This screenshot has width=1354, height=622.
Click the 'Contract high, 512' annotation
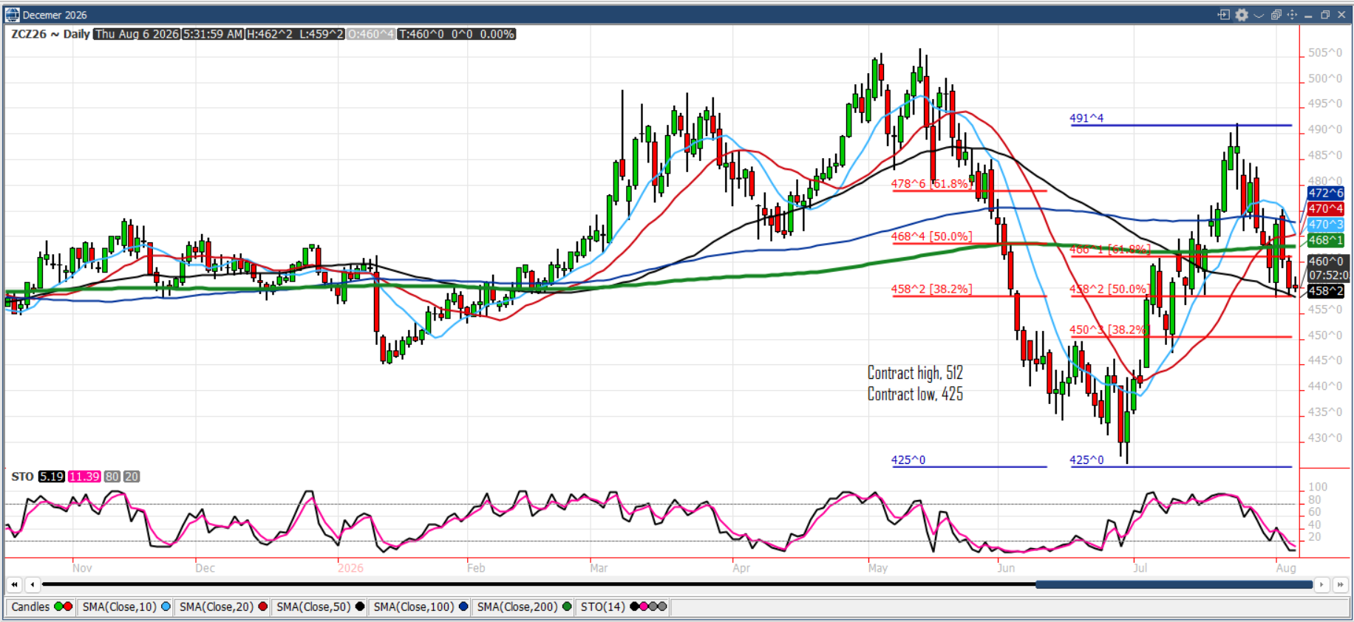pyautogui.click(x=915, y=373)
